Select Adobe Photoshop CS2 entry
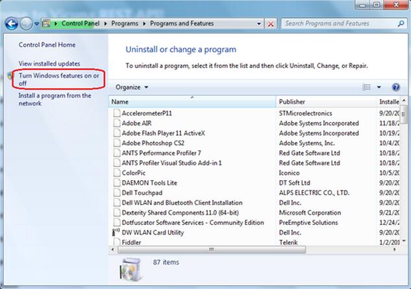411x289 pixels. point(153,143)
